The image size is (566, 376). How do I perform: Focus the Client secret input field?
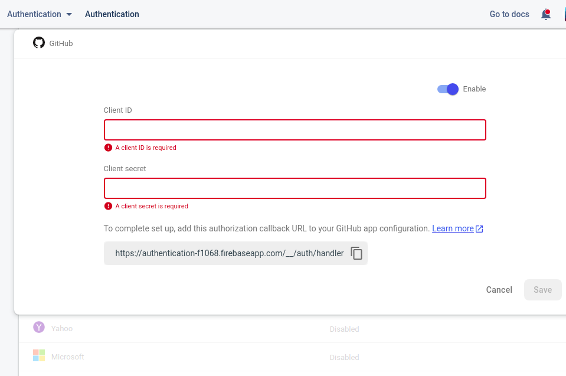tap(295, 188)
